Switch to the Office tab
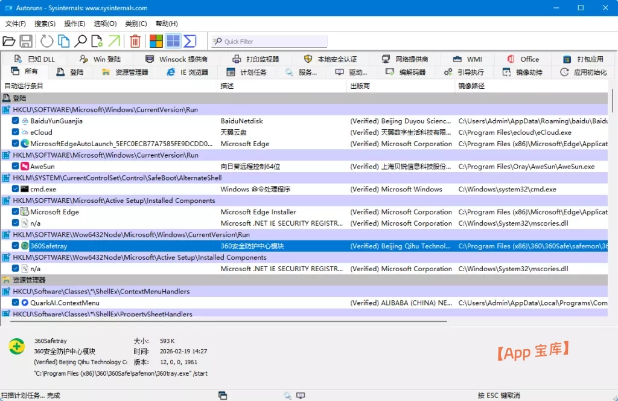 (x=523, y=59)
